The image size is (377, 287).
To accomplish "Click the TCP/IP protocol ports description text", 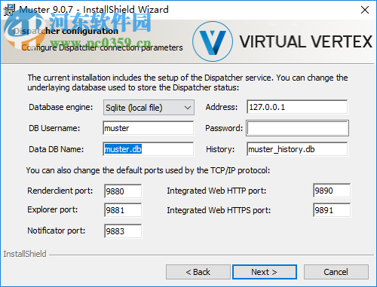I will click(148, 170).
